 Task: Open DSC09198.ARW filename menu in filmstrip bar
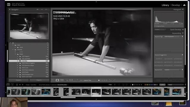point(63,85)
